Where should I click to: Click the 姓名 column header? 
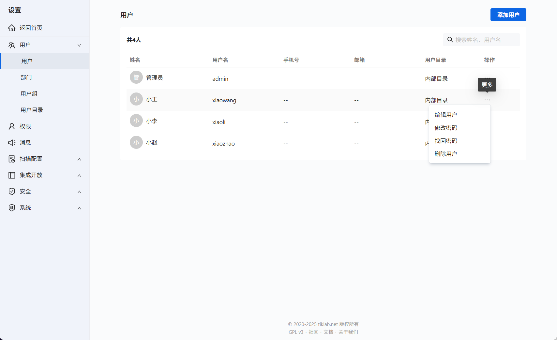135,60
